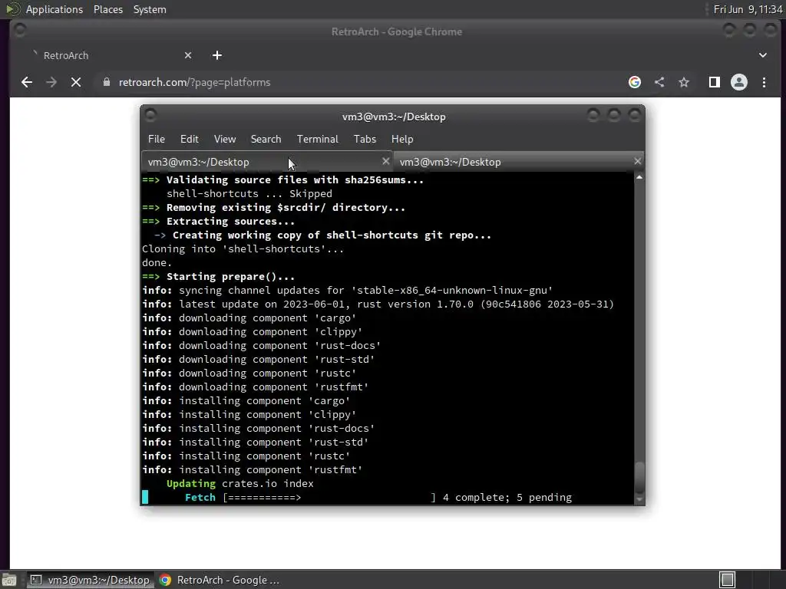Click the date and time clock
The height and width of the screenshot is (589, 786).
pyautogui.click(x=748, y=9)
